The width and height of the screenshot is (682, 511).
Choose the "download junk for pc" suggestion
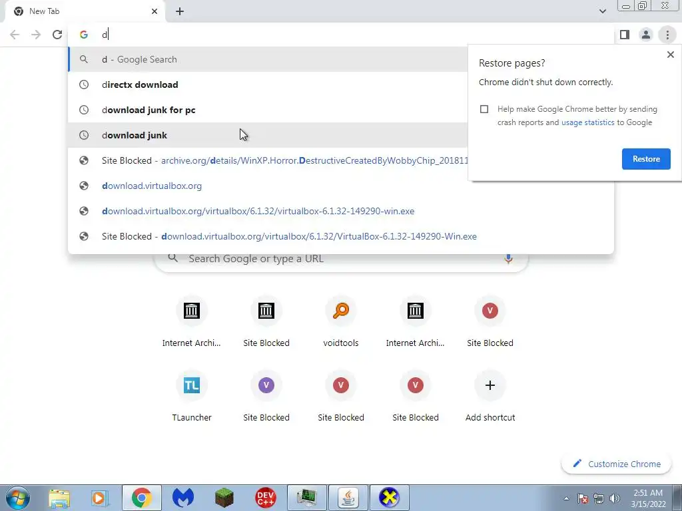point(268,110)
